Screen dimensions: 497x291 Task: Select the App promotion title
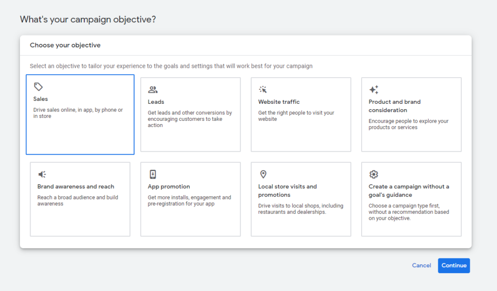pyautogui.click(x=169, y=187)
